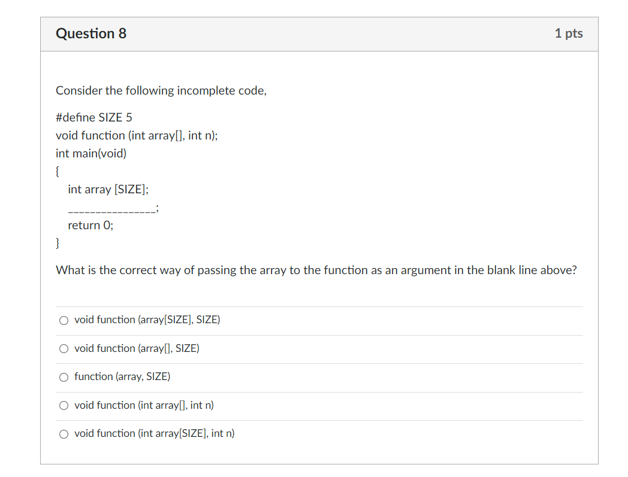Screen dimensions: 628x477
Task: Click the 'int main(void)' code line
Action: pyautogui.click(x=90, y=153)
